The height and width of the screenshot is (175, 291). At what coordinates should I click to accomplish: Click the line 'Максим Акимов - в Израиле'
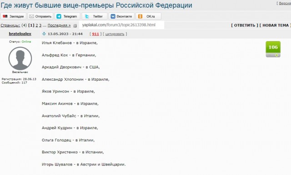[x=70, y=103]
